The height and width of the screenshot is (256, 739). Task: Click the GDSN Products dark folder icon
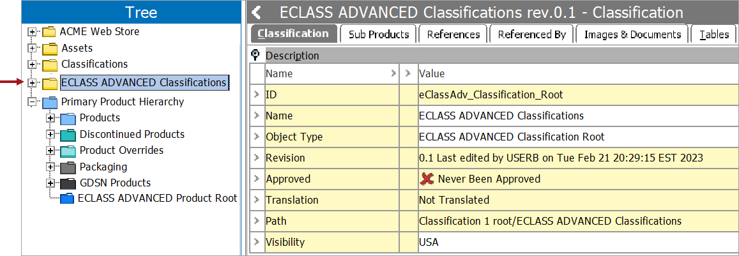point(68,183)
